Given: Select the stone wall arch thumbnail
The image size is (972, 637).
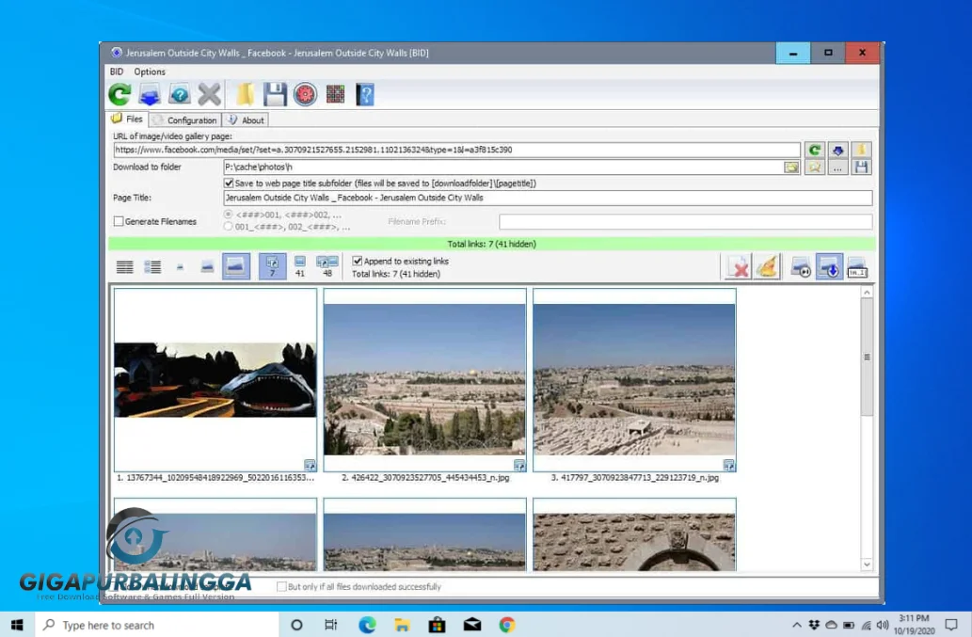Looking at the screenshot, I should (634, 534).
